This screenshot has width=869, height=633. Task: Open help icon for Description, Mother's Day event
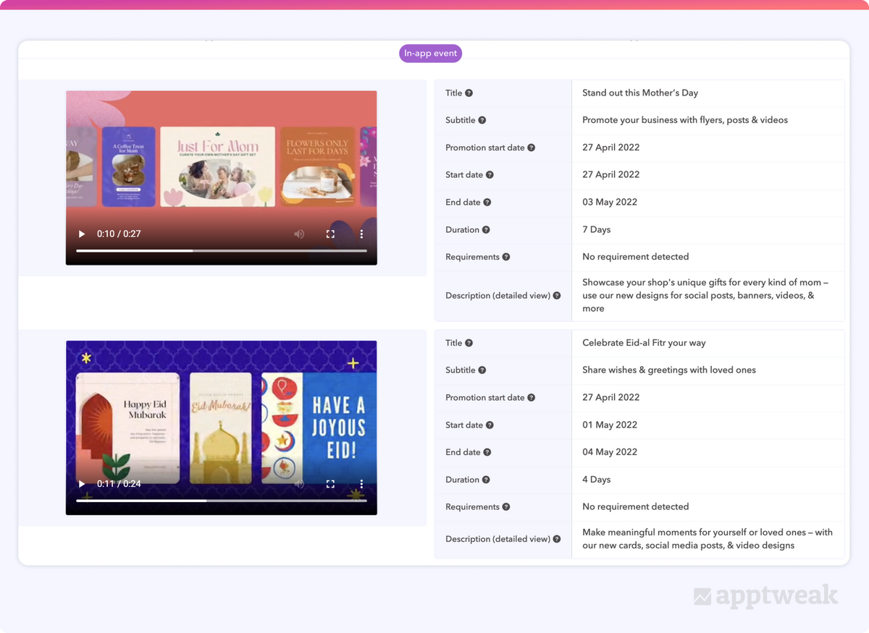pyautogui.click(x=557, y=295)
